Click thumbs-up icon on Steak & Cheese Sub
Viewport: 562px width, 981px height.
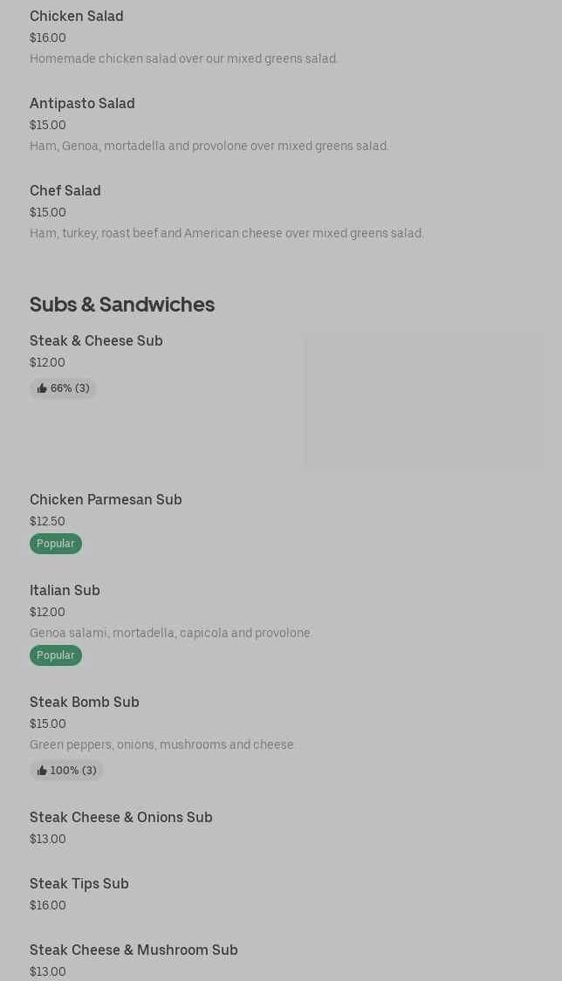(42, 388)
